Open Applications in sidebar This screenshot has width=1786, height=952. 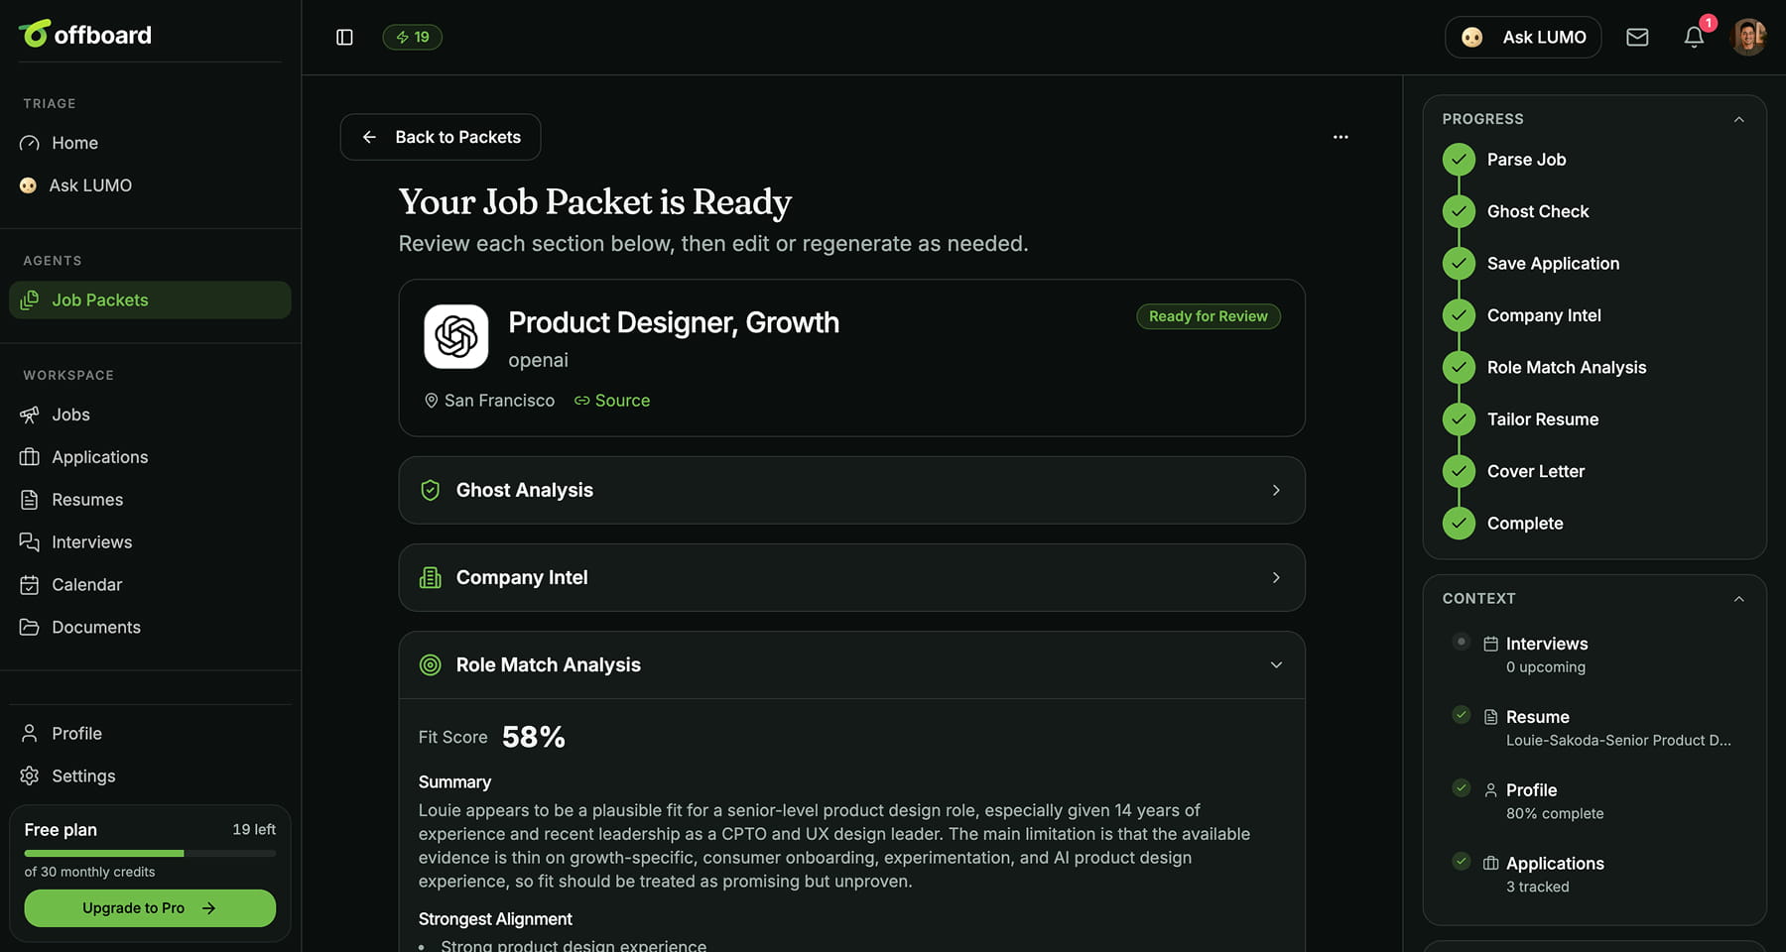150,457
